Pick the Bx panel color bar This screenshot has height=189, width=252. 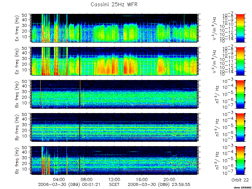click(240, 94)
